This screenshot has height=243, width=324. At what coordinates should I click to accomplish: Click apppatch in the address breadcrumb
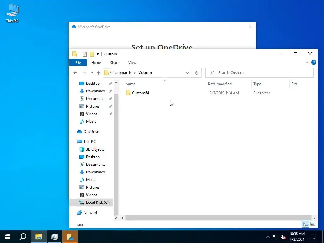tap(123, 73)
